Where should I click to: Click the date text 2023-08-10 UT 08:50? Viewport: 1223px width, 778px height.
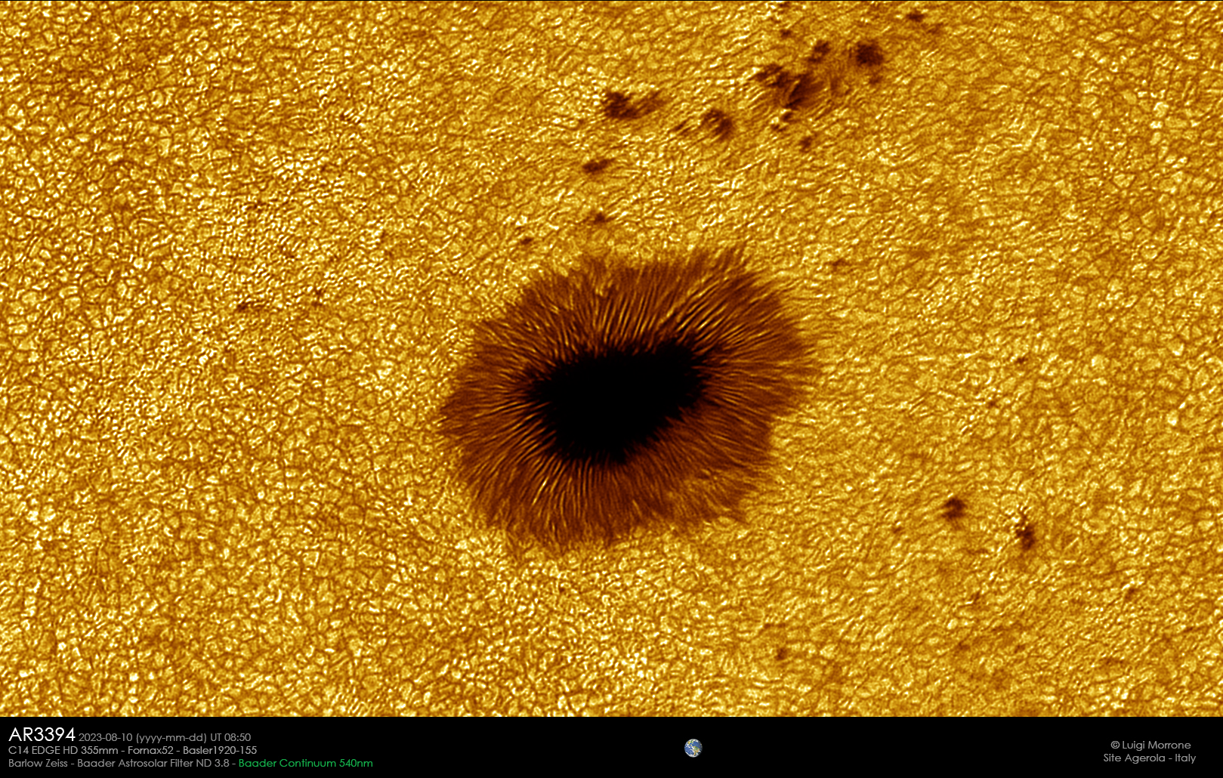[165, 737]
